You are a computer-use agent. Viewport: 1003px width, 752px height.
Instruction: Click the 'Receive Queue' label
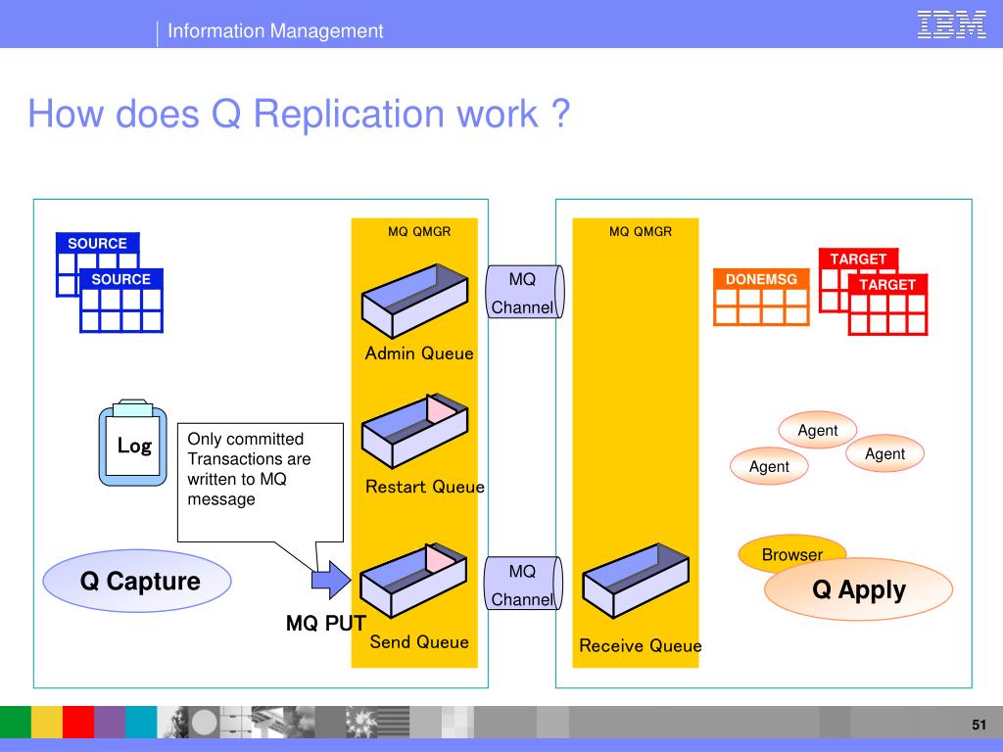(x=641, y=646)
